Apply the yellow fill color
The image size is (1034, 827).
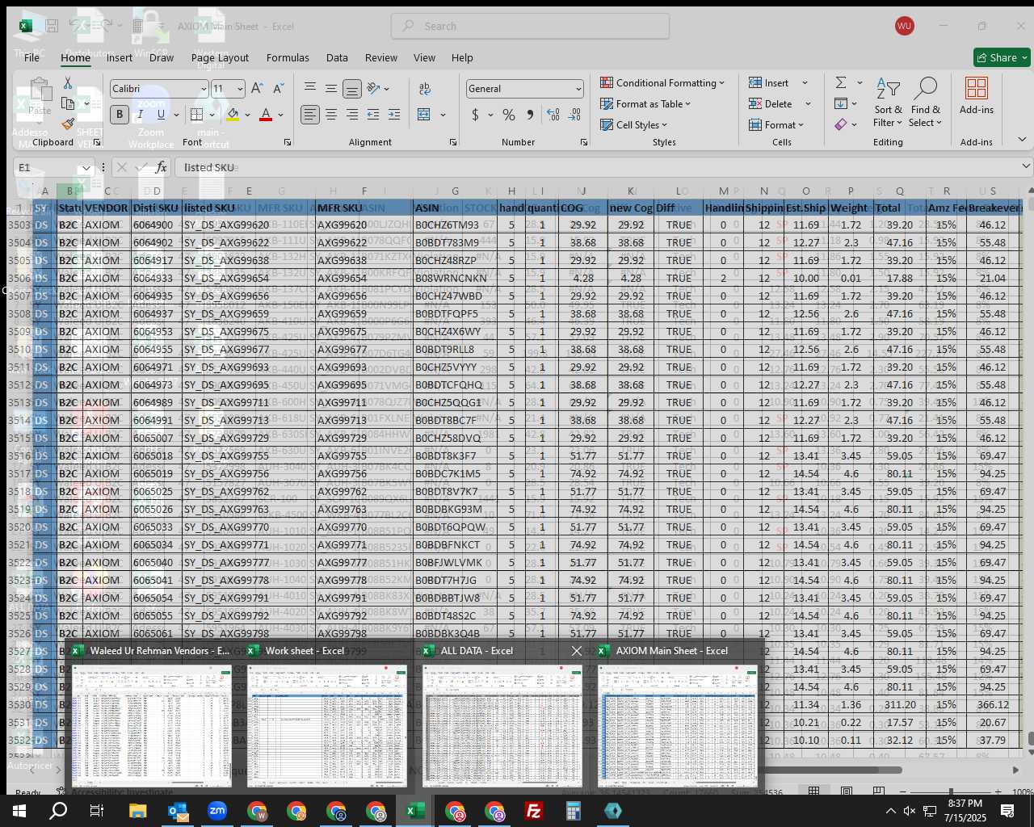tap(233, 115)
